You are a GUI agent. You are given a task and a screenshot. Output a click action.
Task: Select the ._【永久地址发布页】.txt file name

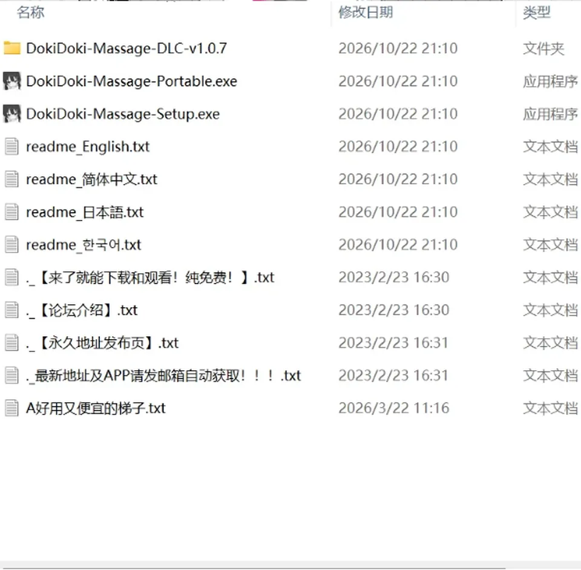click(102, 343)
